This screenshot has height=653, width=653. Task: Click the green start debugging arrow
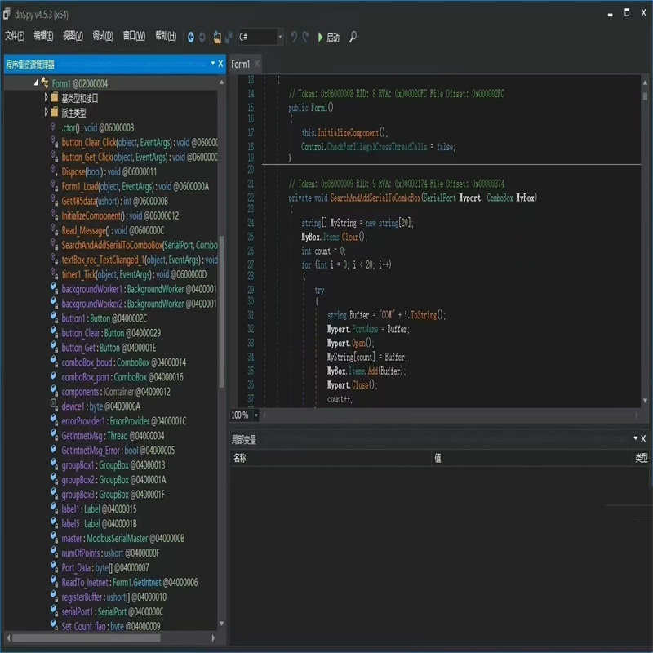[321, 37]
